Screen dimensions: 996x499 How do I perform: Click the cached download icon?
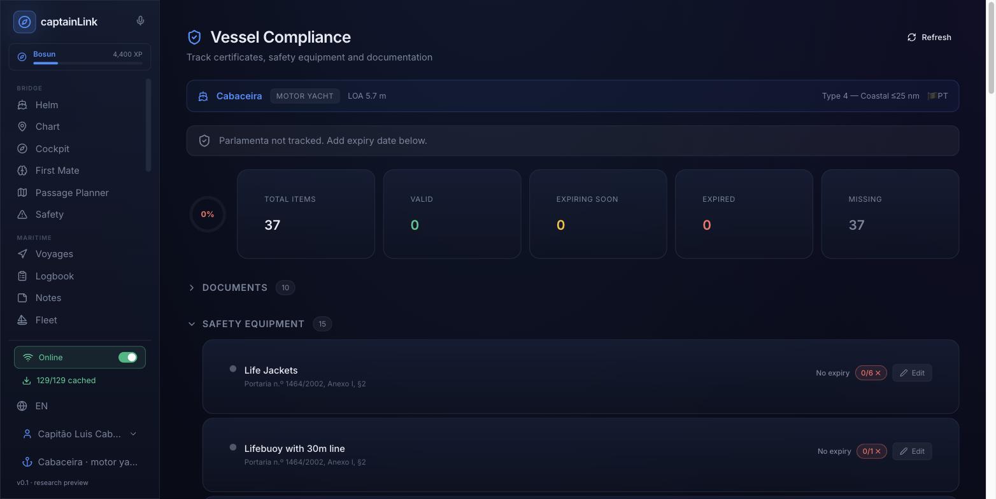(27, 381)
